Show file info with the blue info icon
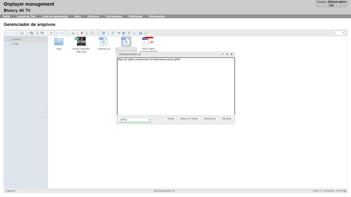Viewport: 351px width, 197px height. pos(123,33)
